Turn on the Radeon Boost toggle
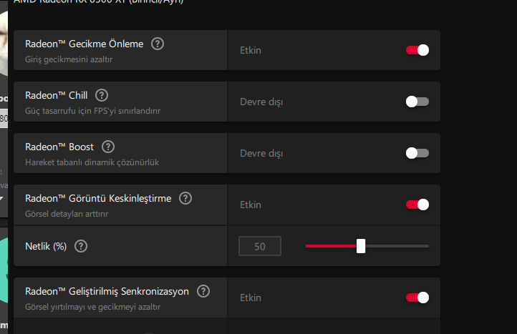The height and width of the screenshot is (334, 517). point(417,153)
